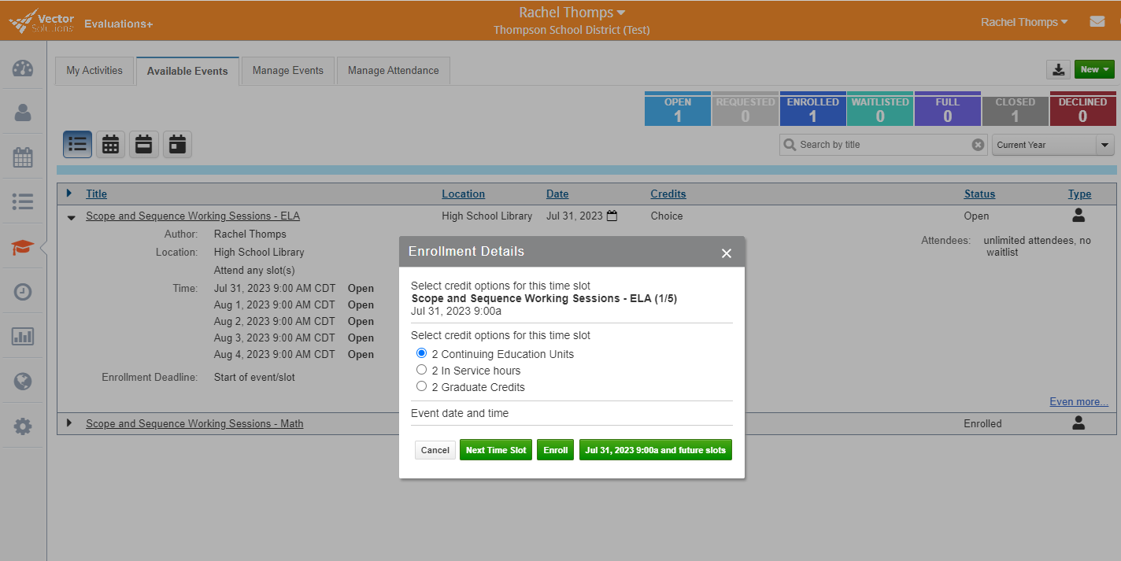Image resolution: width=1121 pixels, height=561 pixels.
Task: Open the Calendar icon in the sidebar
Action: (x=23, y=157)
